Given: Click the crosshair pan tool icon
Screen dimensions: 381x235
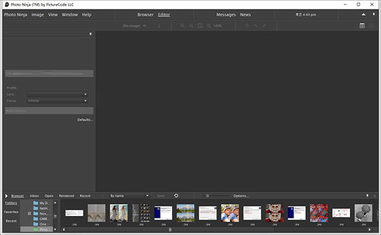Looking at the screenshot, I should tap(246, 26).
